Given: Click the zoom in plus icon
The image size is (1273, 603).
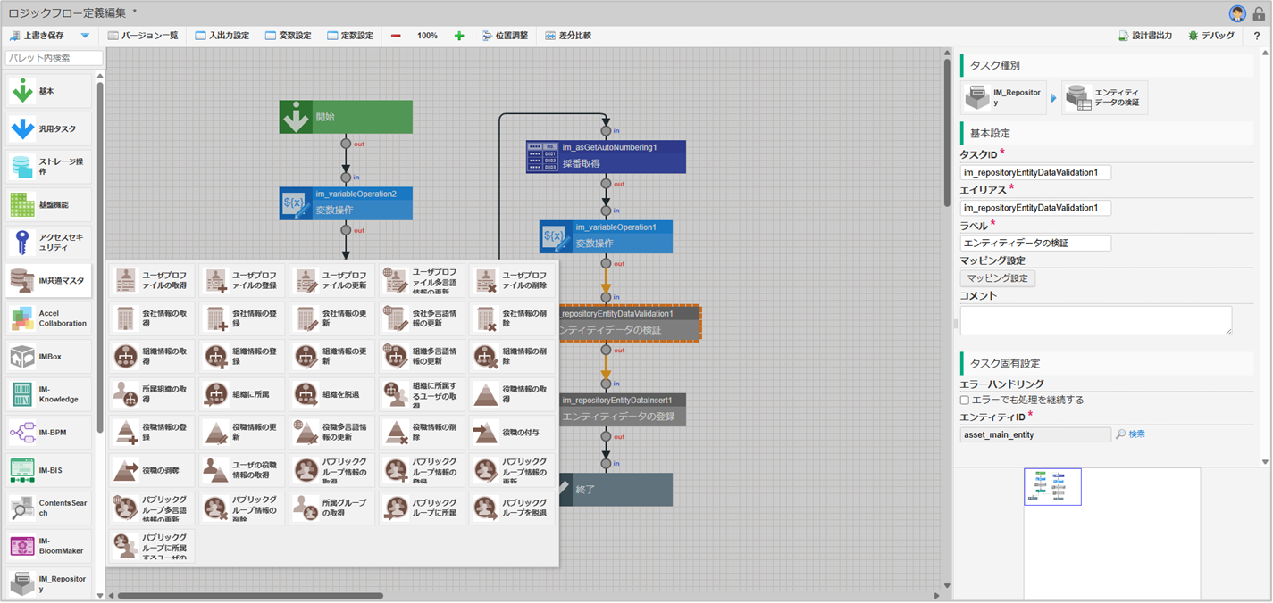Looking at the screenshot, I should coord(459,36).
